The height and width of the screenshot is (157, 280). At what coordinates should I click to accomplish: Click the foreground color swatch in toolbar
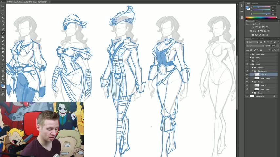[x=2, y=85]
